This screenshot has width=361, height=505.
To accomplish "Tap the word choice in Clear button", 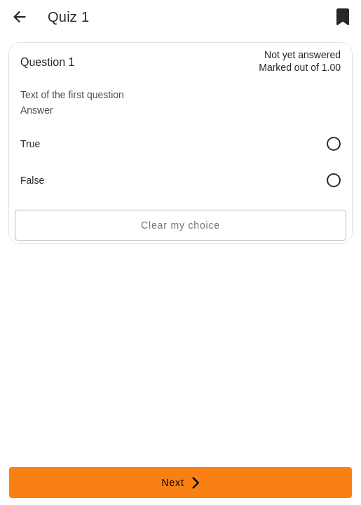I will click(x=204, y=225).
